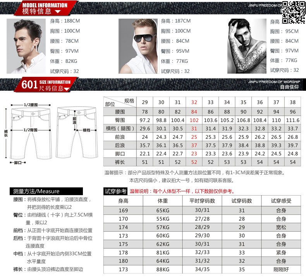Image resolution: width=306 pixels, height=277 pixels.
Task: Click size 29 column header
Action: pyautogui.click(x=145, y=102)
